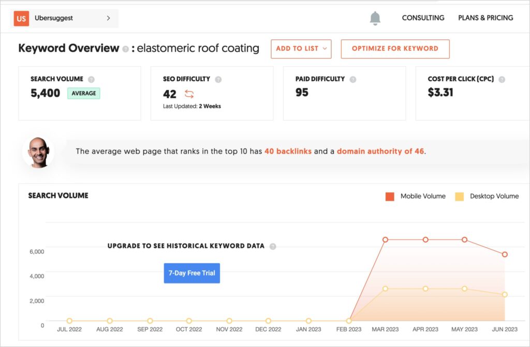This screenshot has height=347, width=530.
Task: Start the 7-Day Free Trial
Action: (x=192, y=273)
